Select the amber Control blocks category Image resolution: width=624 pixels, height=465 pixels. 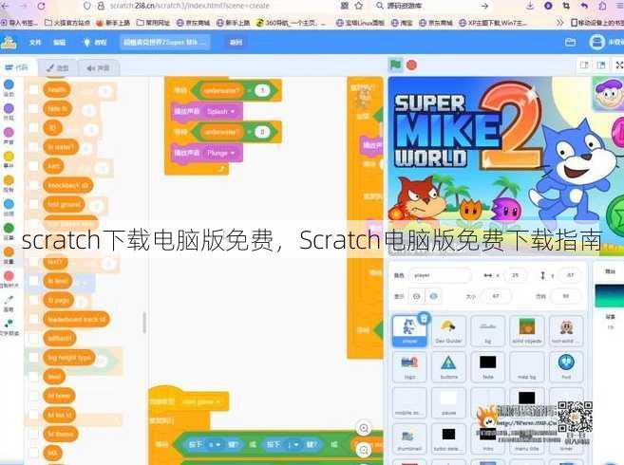(x=9, y=183)
